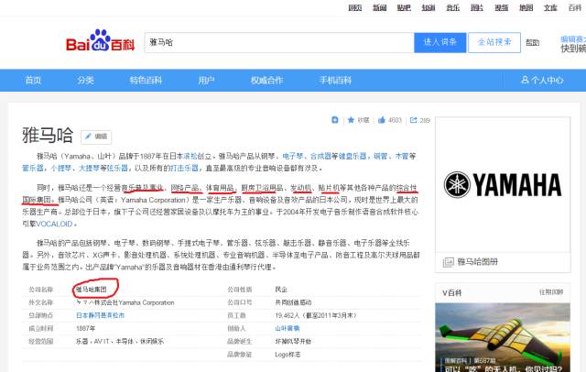The width and height of the screenshot is (586, 372).
Task: Follow the 小提琴 link
Action: click(61, 168)
